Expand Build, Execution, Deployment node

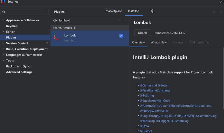[x=3, y=49]
